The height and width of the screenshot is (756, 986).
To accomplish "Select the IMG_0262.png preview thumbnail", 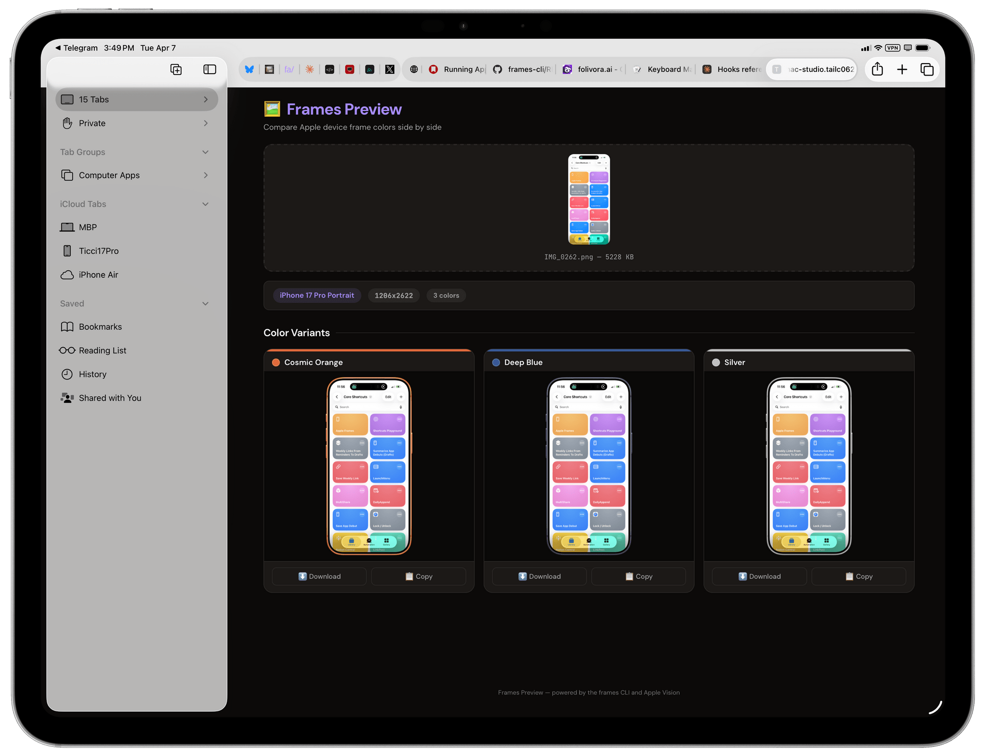I will pos(588,200).
